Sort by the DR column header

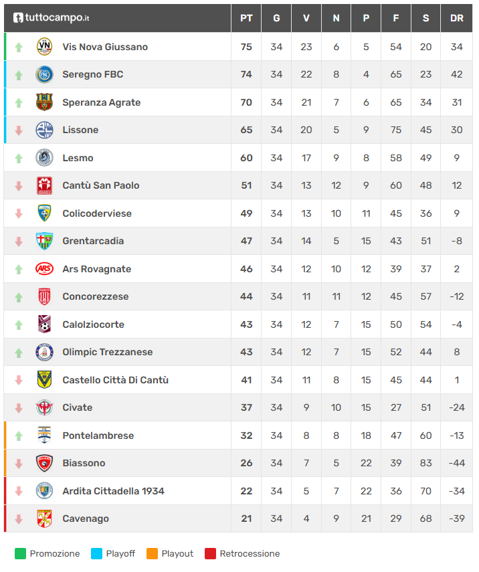457,18
